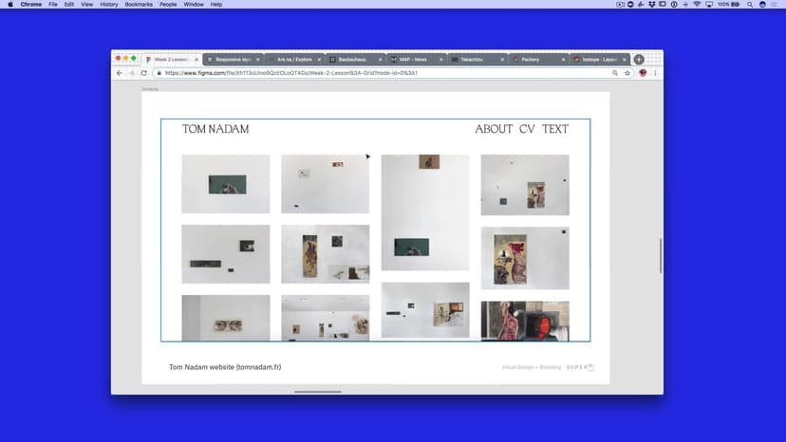Bookmark this page with the star icon

coord(627,73)
